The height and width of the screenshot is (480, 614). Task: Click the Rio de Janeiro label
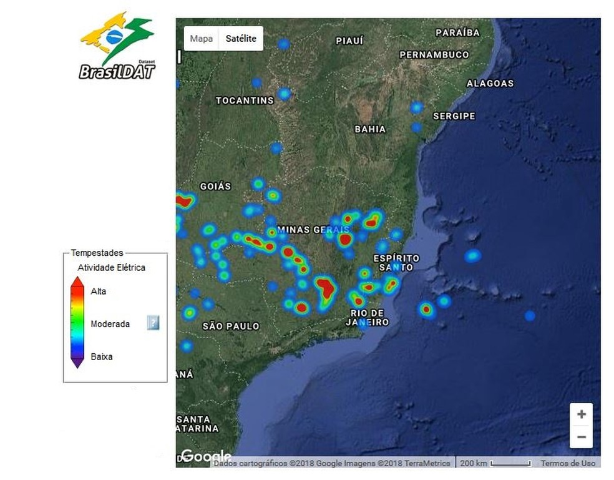(368, 317)
